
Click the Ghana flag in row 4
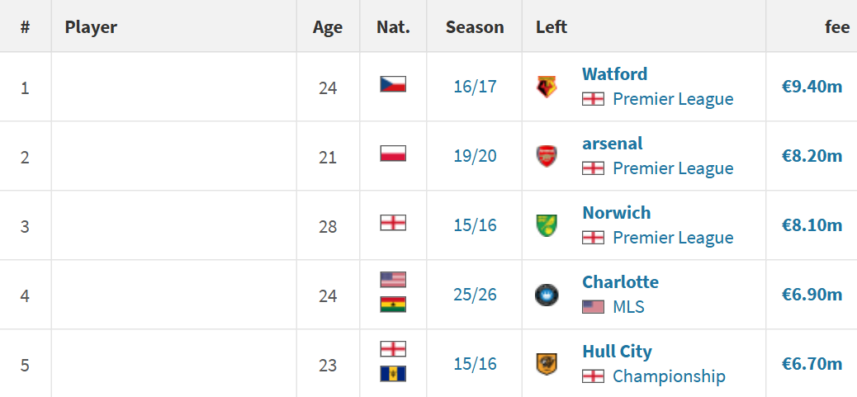coord(393,305)
